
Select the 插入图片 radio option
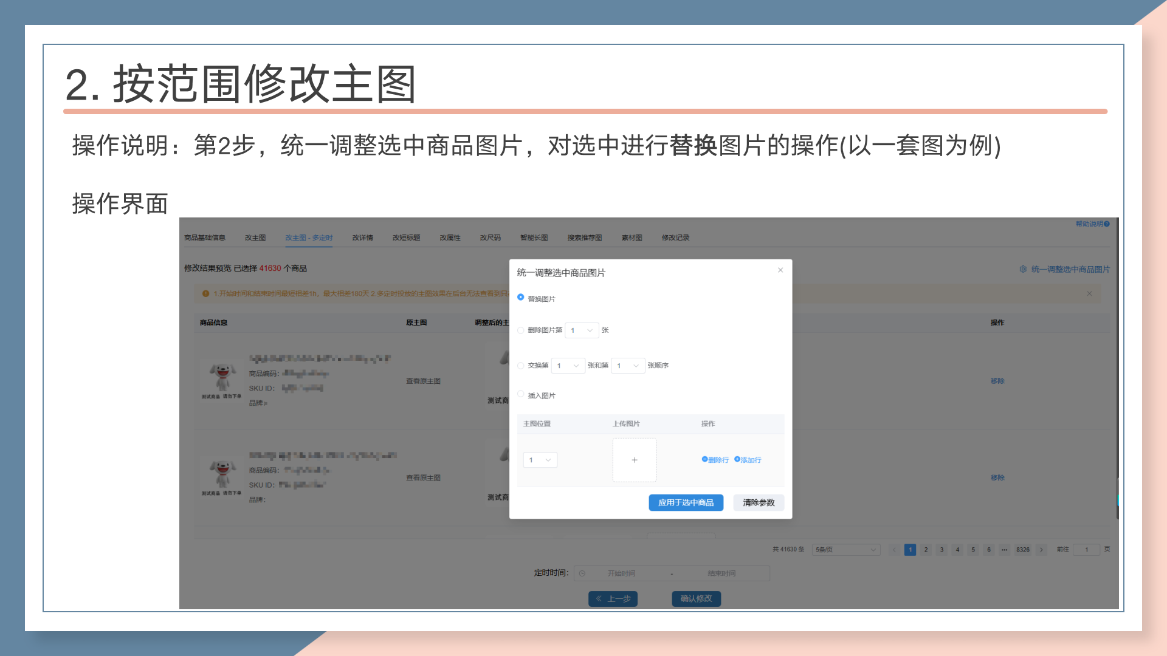(521, 395)
